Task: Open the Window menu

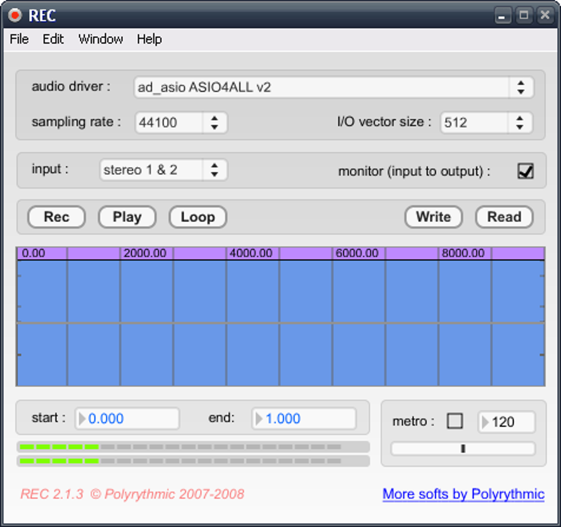Action: pos(101,39)
